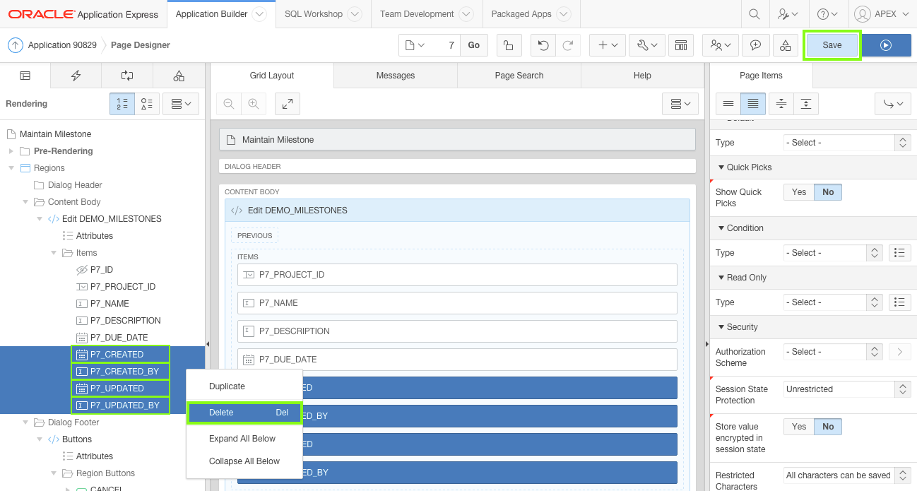Open the Session State Protection dropdown

coord(847,389)
